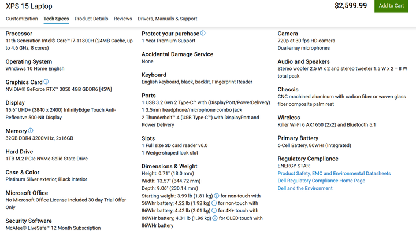Click 3.5mm headphone/microphone combo jack line
The image size is (416, 231).
click(x=192, y=110)
